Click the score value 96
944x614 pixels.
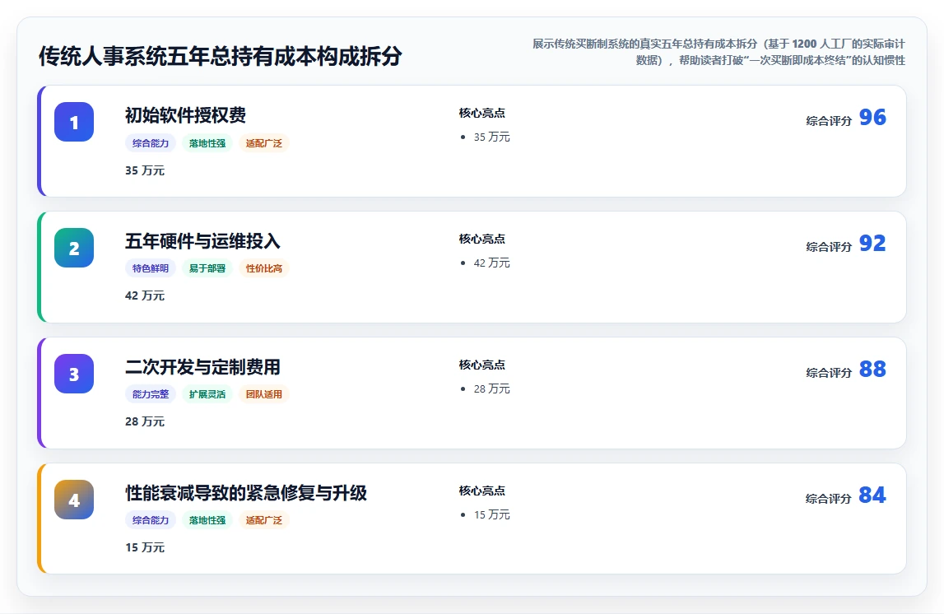click(872, 118)
